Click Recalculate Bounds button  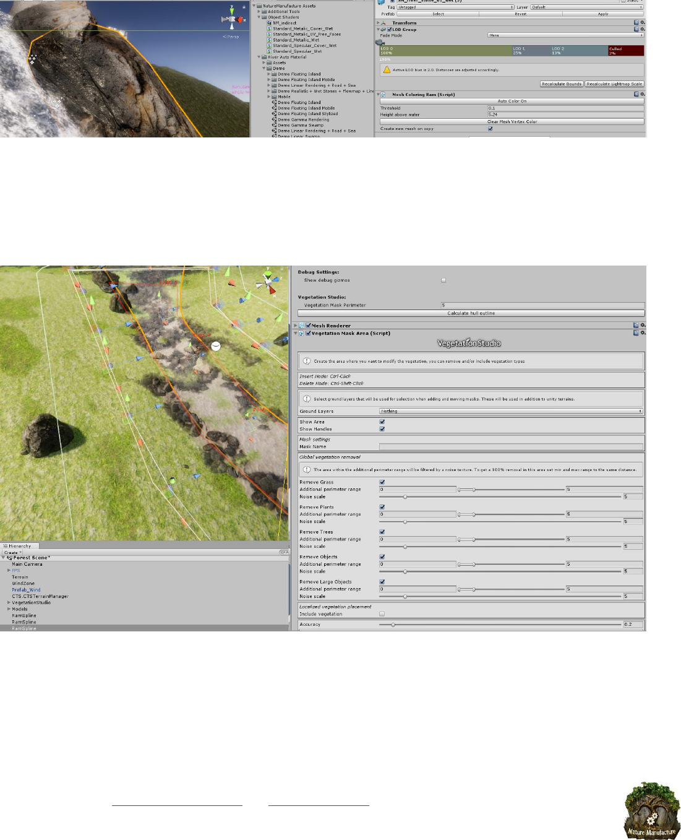pos(562,84)
